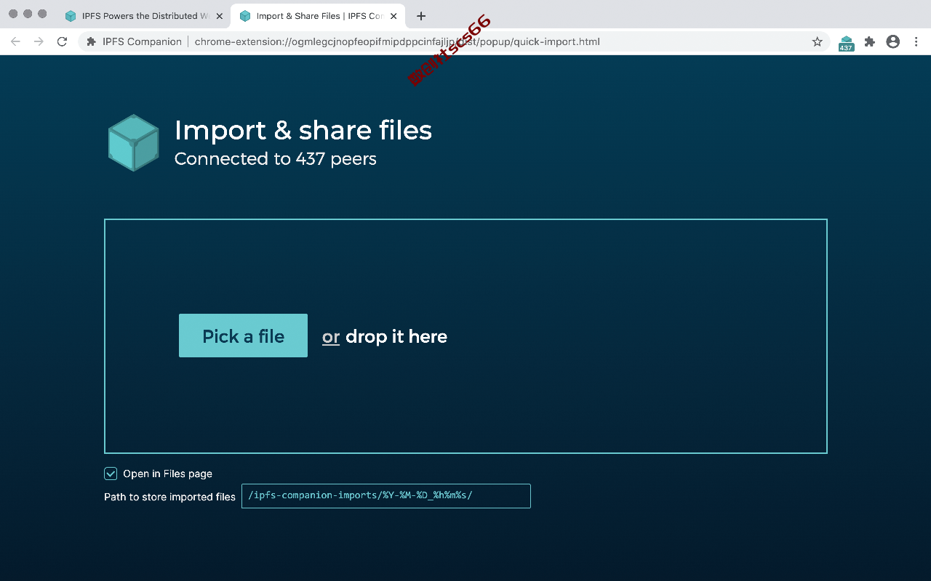Go forward in browser history
Viewport: 931px width, 581px height.
pos(39,41)
